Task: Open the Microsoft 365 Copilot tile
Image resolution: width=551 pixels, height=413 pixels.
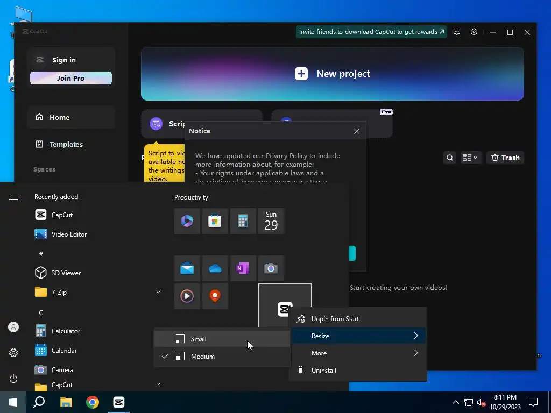Action: (187, 221)
